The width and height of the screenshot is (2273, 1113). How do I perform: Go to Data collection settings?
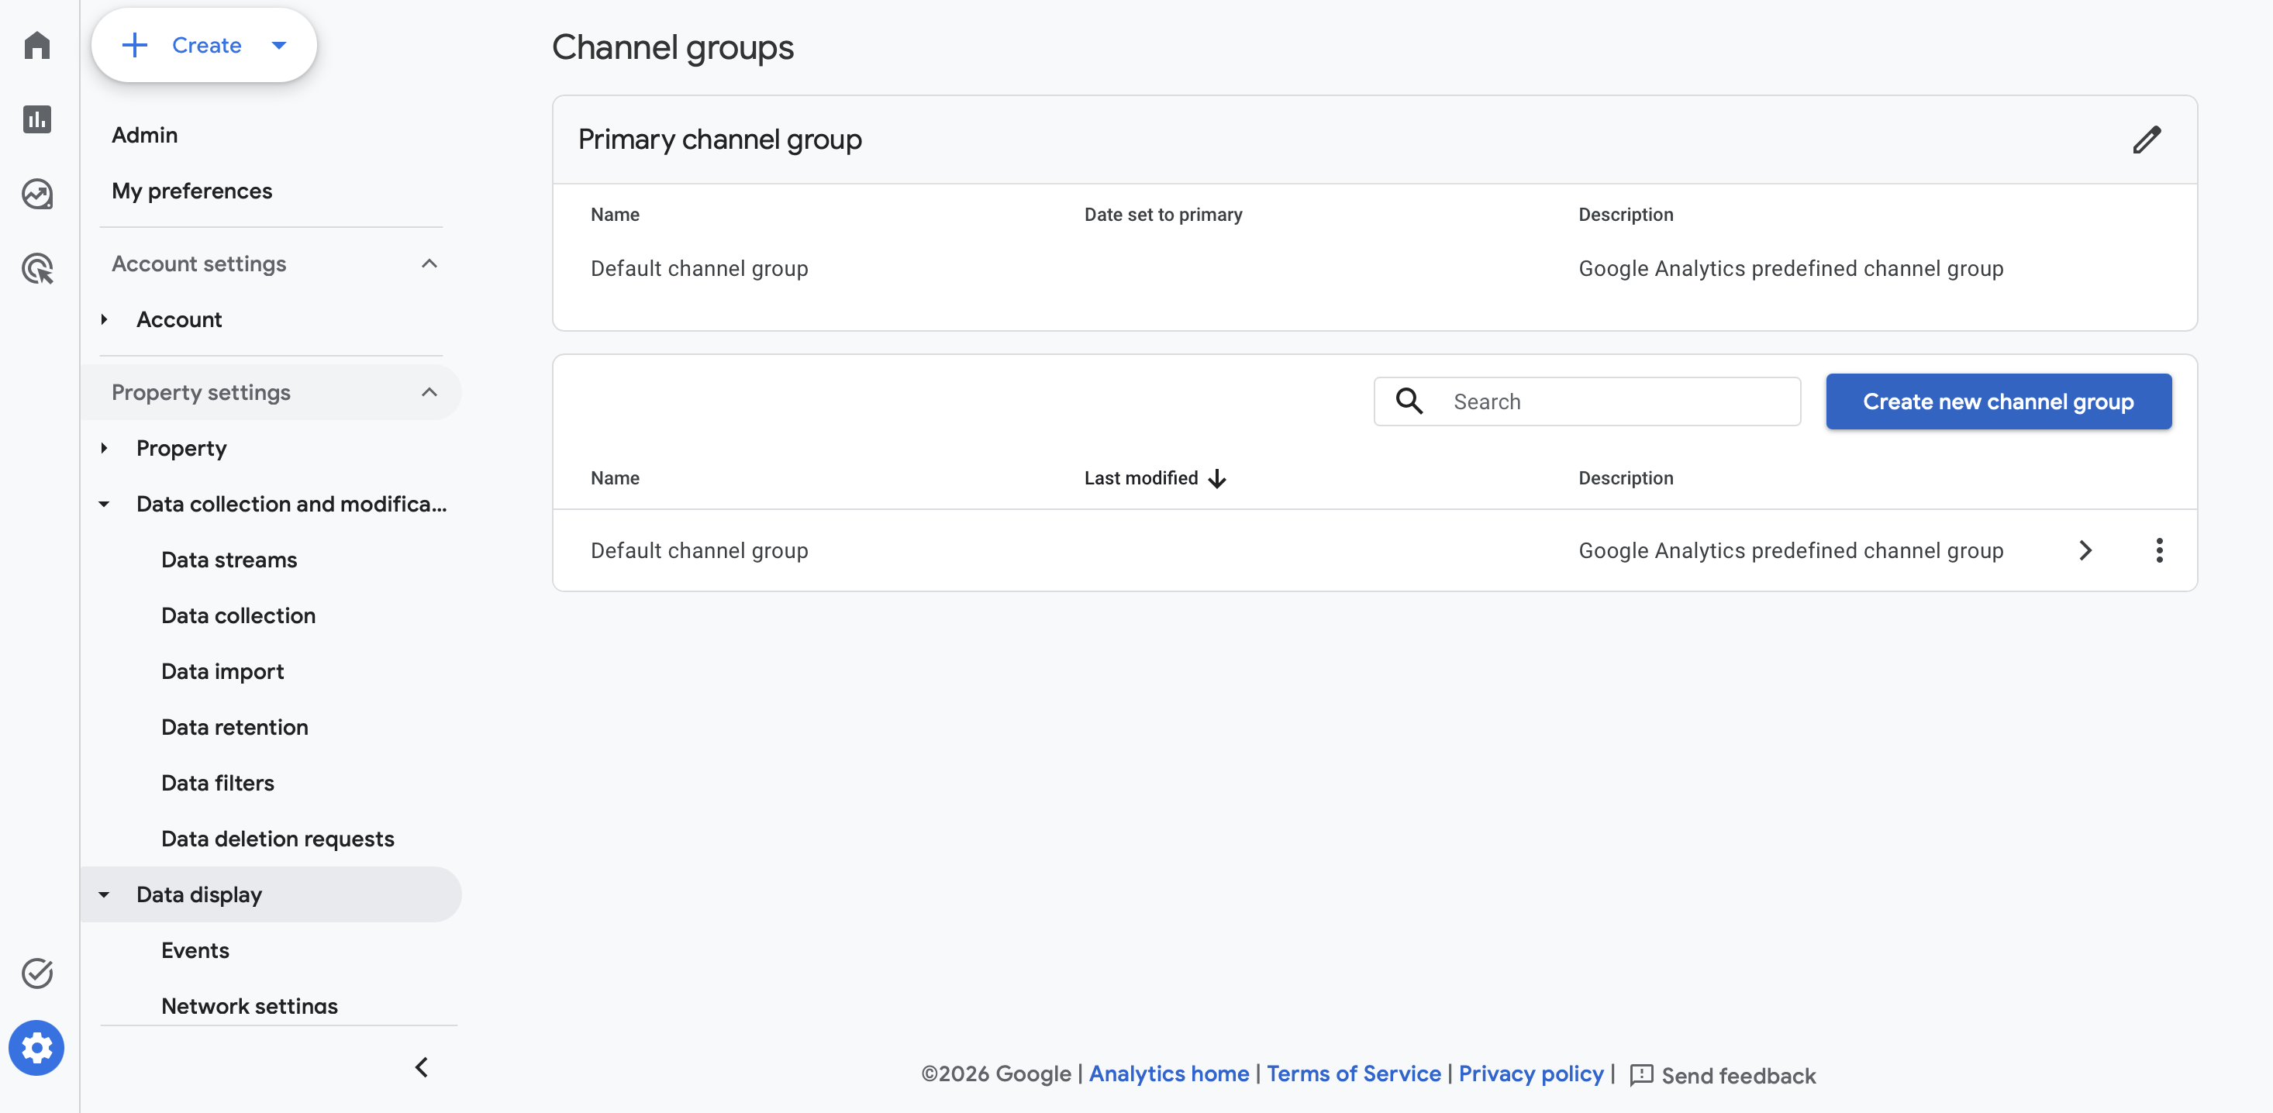[x=238, y=615]
